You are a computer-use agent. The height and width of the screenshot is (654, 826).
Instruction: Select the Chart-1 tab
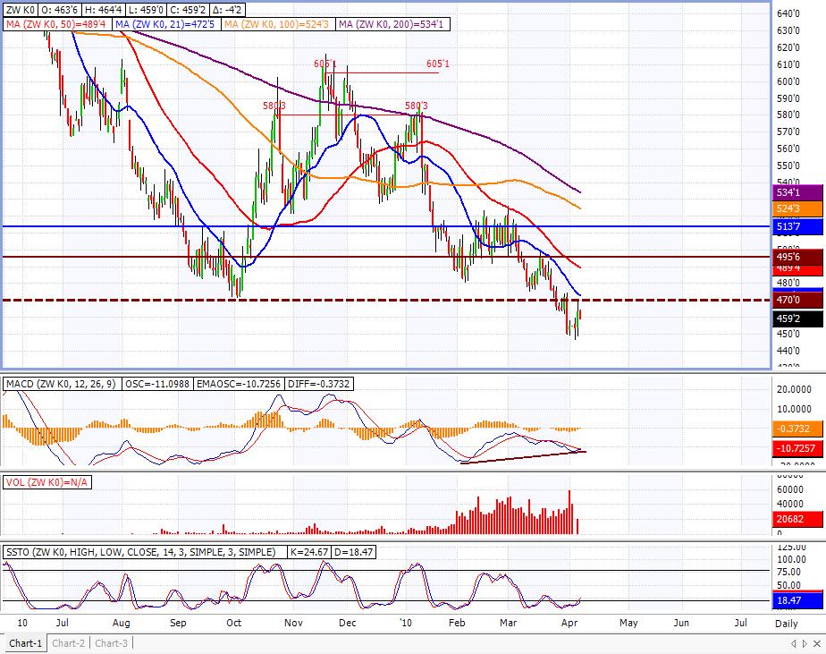click(25, 643)
